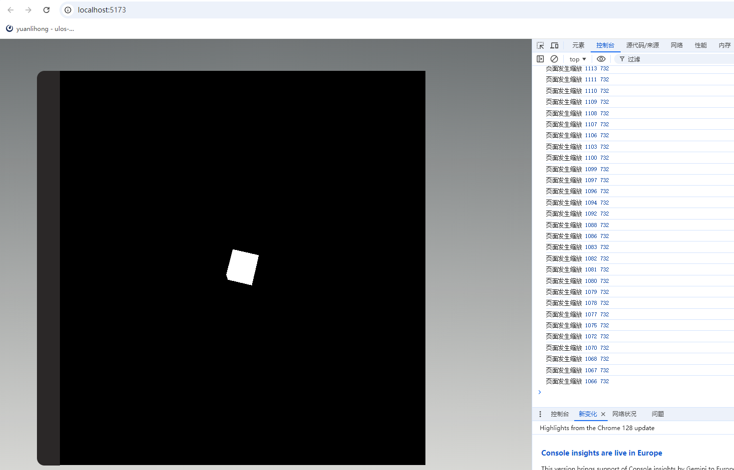This screenshot has width=734, height=470.
Task: Open site information via address bar icon
Action: coord(67,9)
